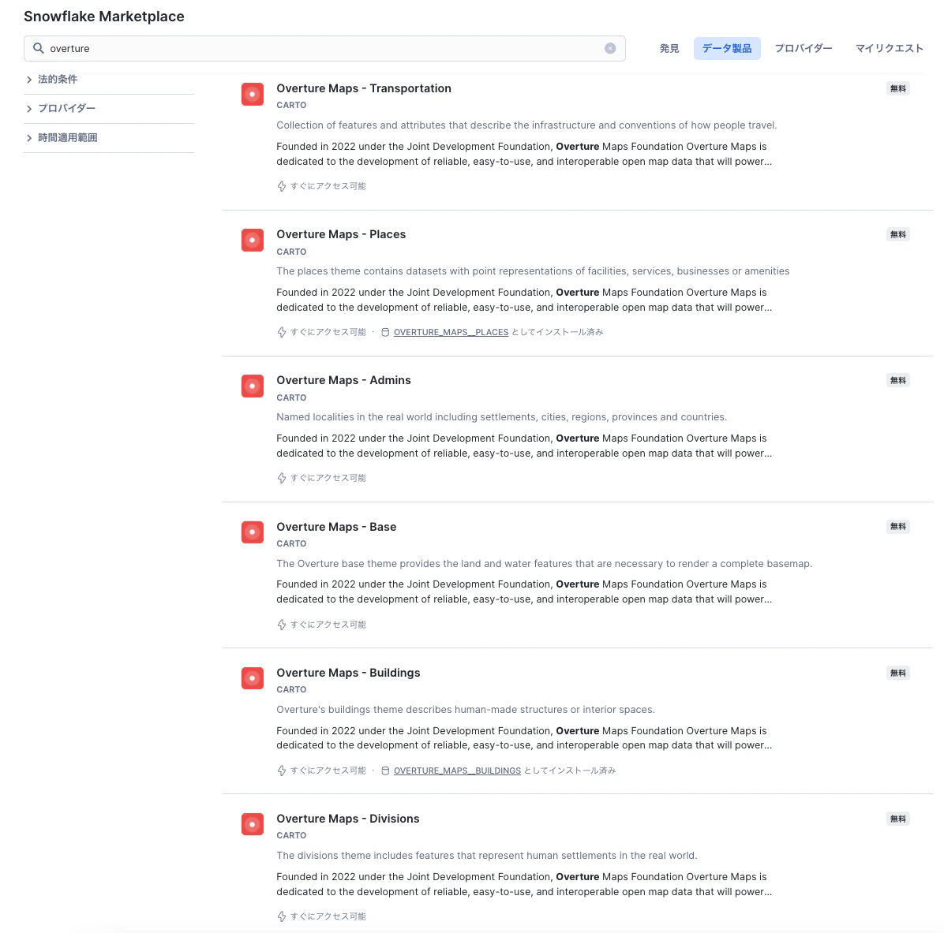The height and width of the screenshot is (933, 944).
Task: Open OVERTURE_MAPS__PLACES installed database link
Action: coord(451,332)
